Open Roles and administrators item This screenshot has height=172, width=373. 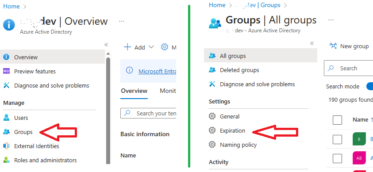coord(46,161)
